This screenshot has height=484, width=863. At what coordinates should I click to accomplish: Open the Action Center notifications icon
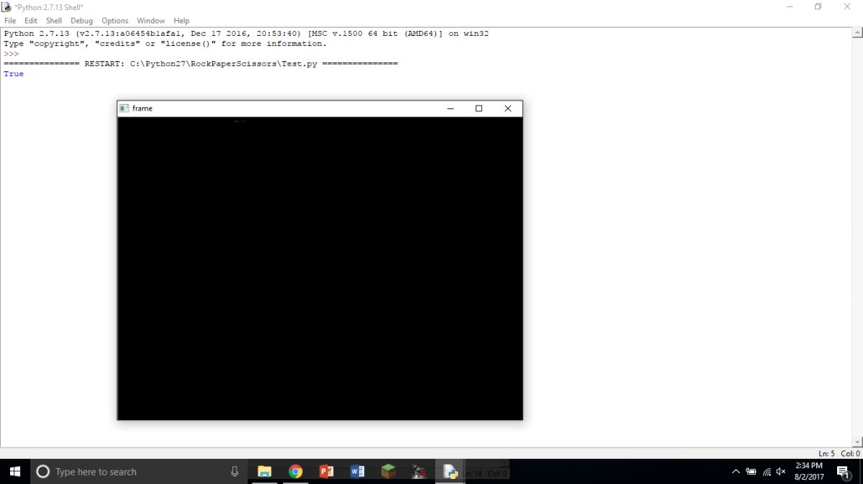[843, 472]
